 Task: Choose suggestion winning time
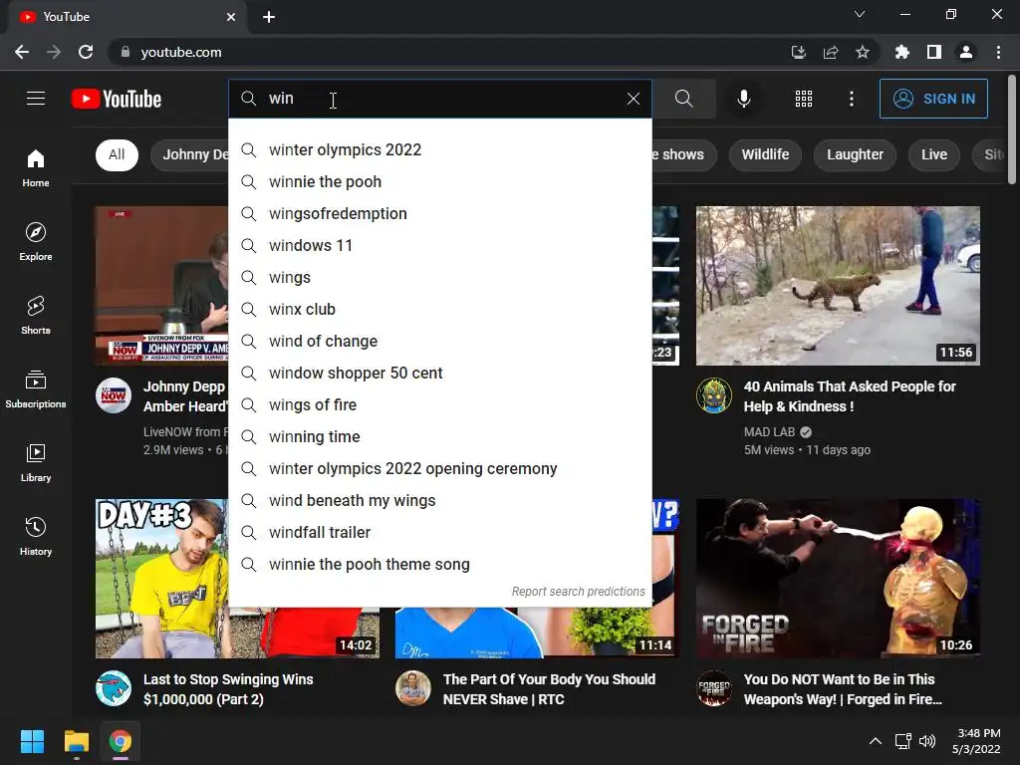pos(440,436)
